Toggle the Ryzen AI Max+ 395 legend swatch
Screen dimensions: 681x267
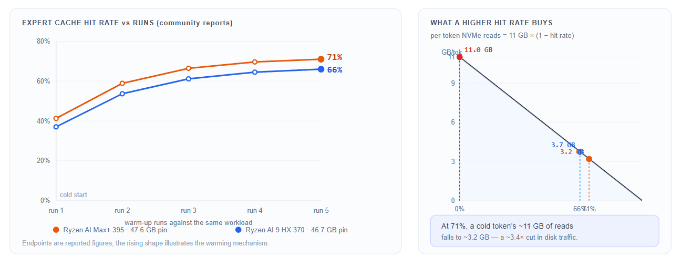click(x=56, y=230)
